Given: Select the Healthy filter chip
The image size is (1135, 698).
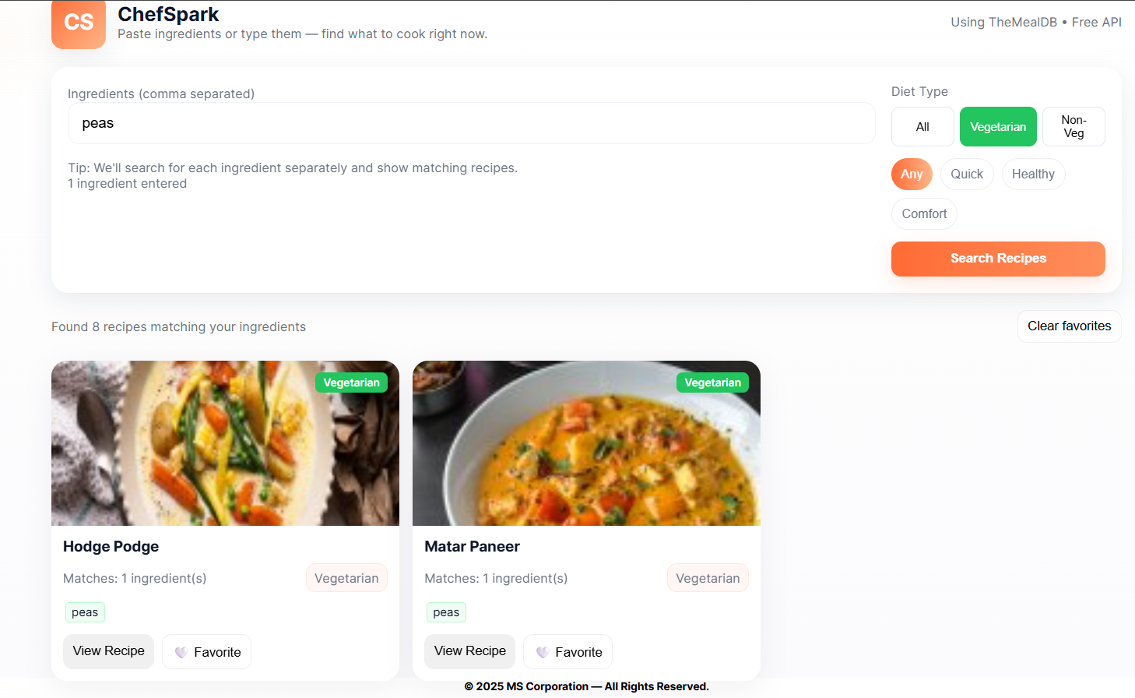Looking at the screenshot, I should pos(1033,174).
